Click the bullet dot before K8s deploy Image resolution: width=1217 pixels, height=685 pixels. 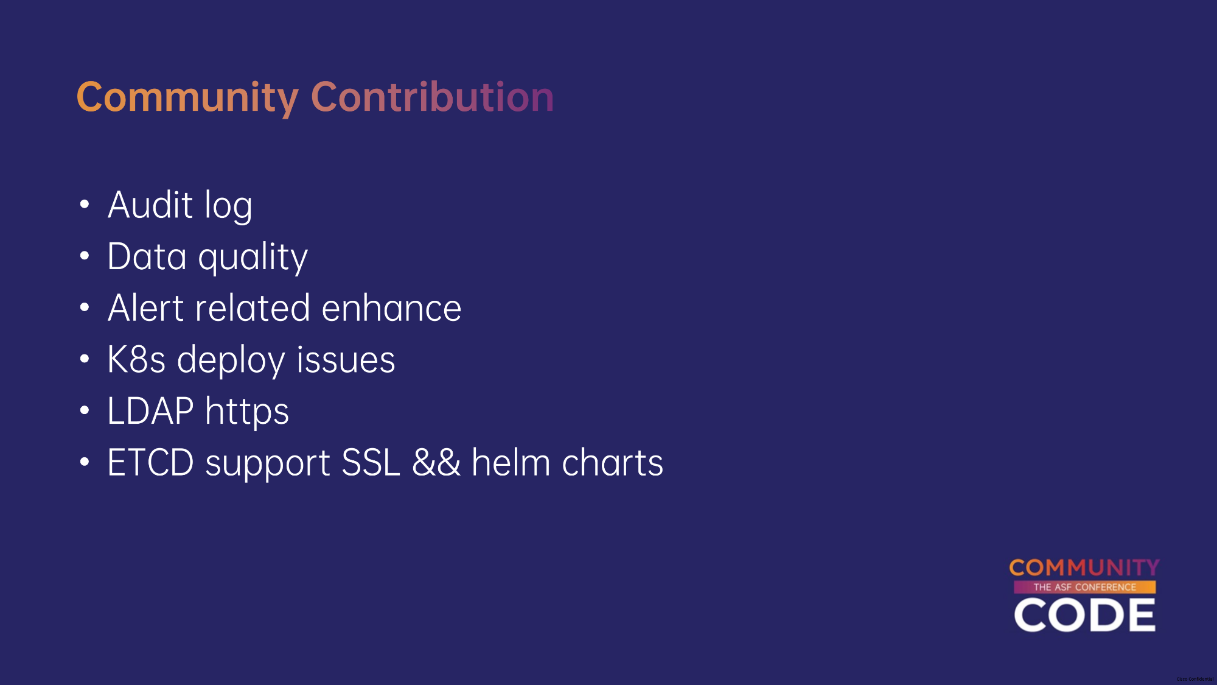(x=85, y=359)
